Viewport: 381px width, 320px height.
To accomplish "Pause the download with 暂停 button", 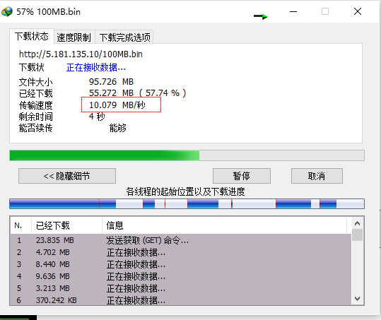I will point(242,176).
